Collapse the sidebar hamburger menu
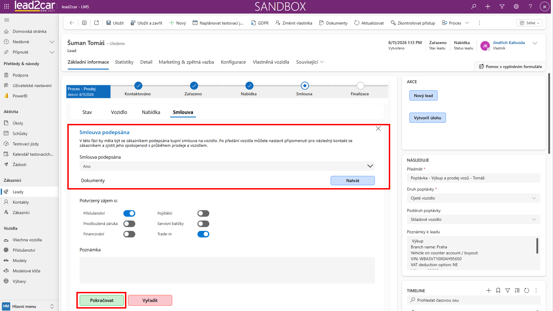Viewport: 553px width, 311px height. 7,20
